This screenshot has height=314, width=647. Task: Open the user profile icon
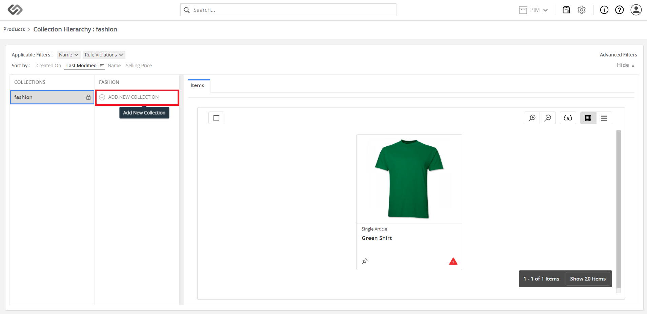(x=636, y=10)
